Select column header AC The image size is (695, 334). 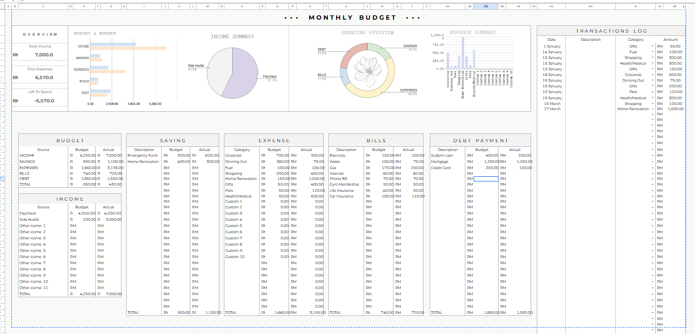(486, 6)
